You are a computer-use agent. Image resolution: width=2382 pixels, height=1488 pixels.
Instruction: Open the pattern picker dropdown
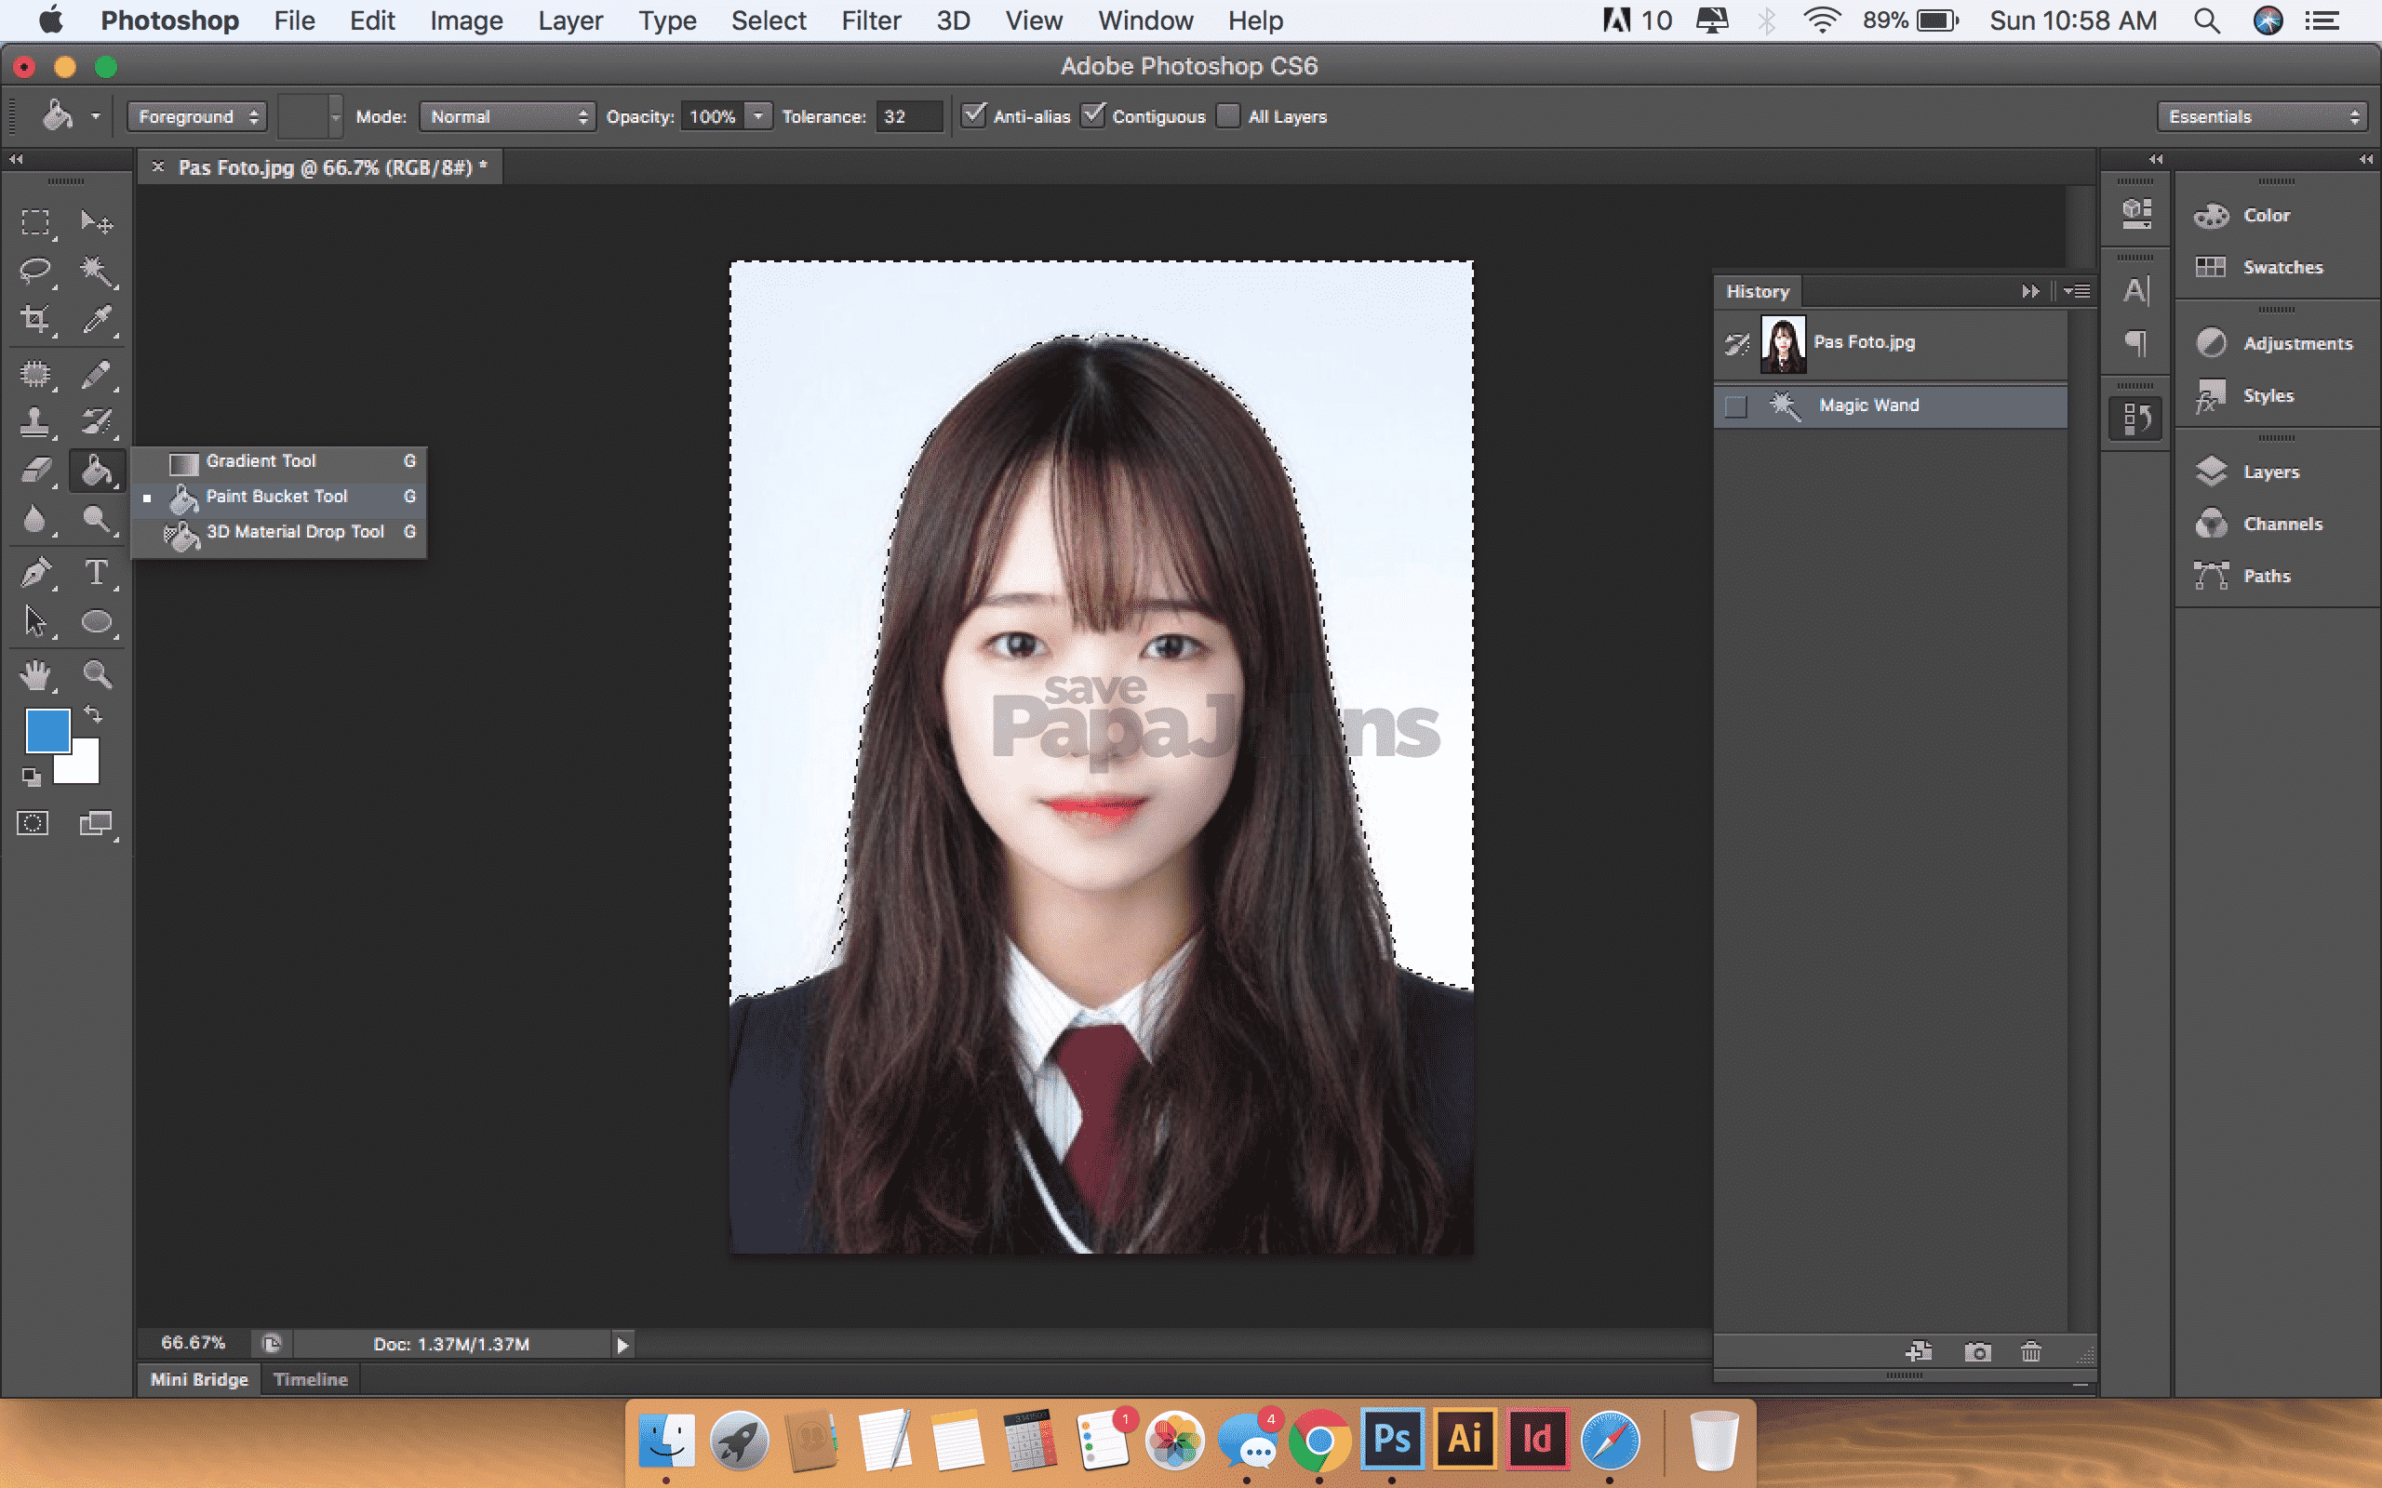pos(335,117)
